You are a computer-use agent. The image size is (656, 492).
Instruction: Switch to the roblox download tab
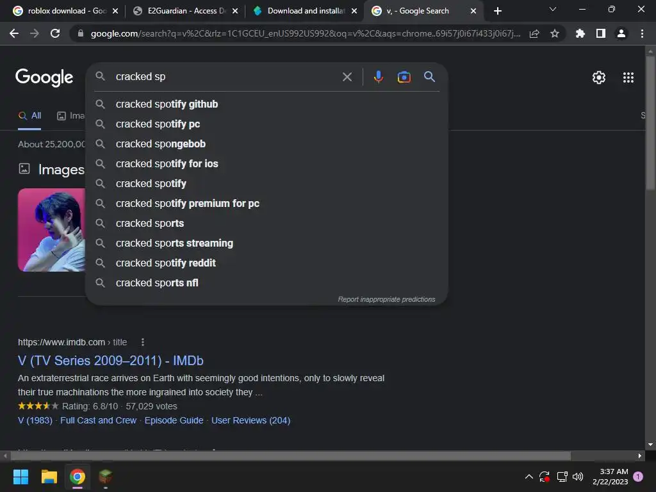[x=66, y=11]
